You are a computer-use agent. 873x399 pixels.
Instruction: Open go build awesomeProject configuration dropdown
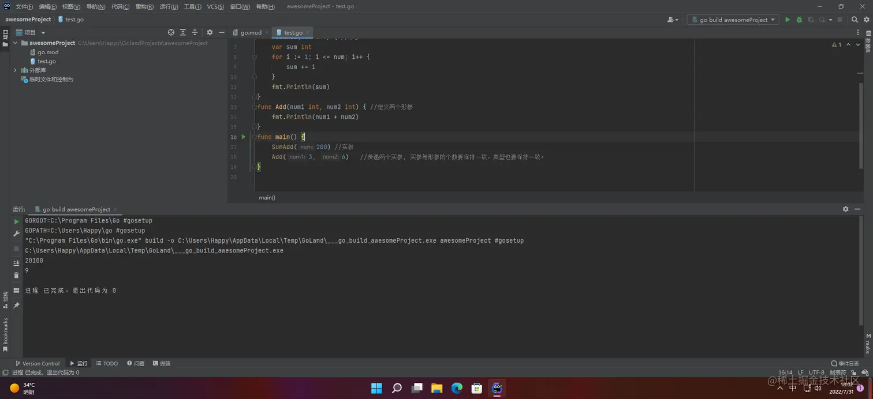point(733,20)
